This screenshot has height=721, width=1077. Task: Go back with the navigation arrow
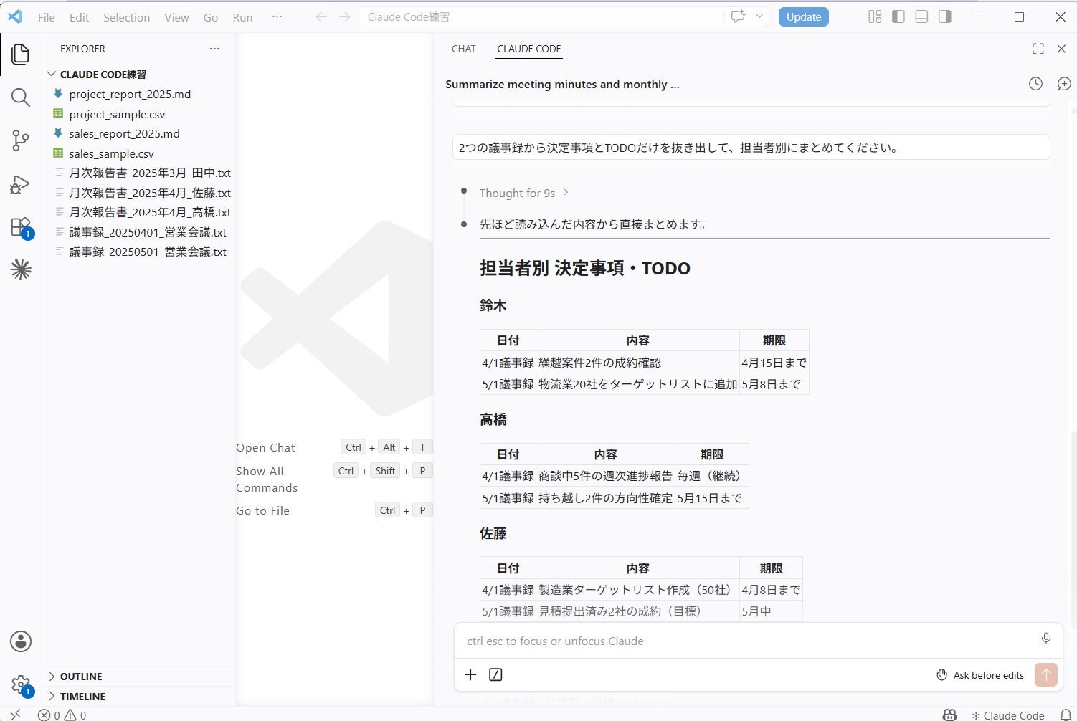[x=321, y=17]
